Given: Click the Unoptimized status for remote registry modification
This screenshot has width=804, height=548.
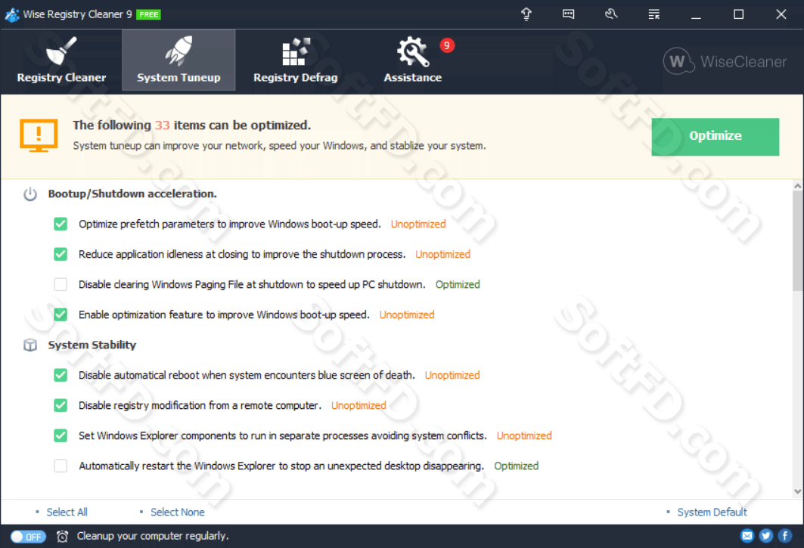Looking at the screenshot, I should (359, 405).
